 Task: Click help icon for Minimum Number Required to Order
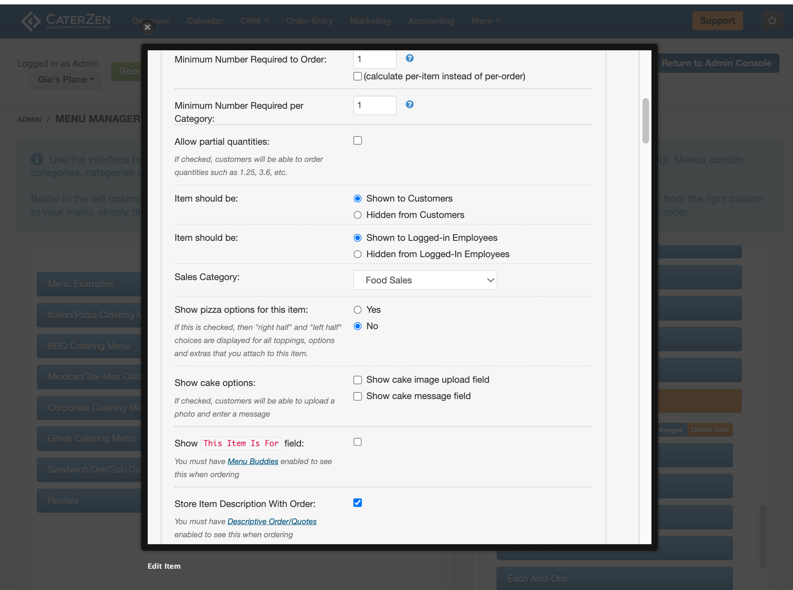pos(409,58)
